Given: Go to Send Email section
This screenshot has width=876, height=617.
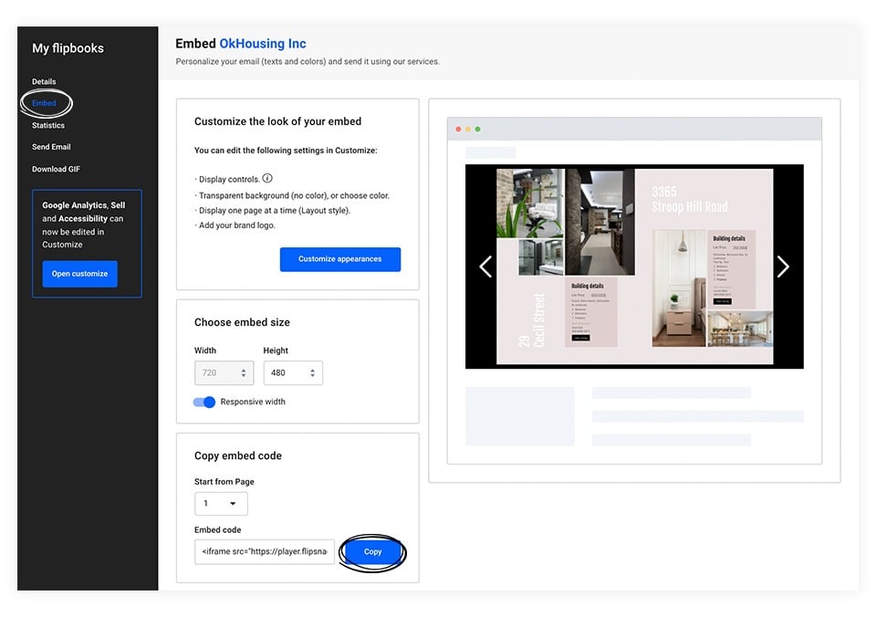Looking at the screenshot, I should 51,147.
